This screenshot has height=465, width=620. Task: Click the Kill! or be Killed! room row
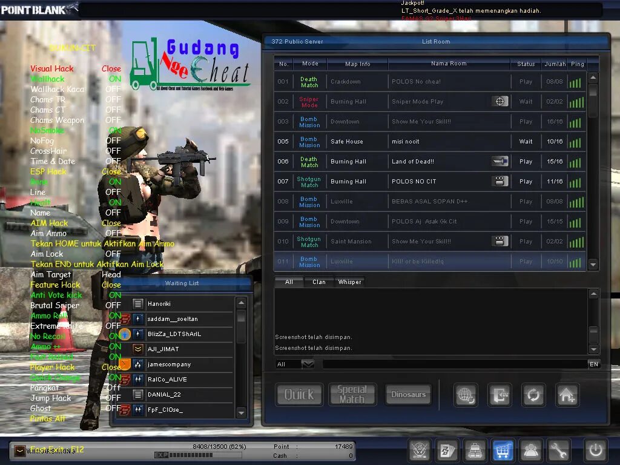point(430,262)
